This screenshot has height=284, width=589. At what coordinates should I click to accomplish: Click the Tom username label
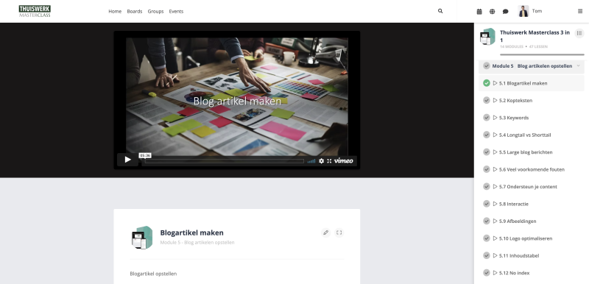coord(537,11)
